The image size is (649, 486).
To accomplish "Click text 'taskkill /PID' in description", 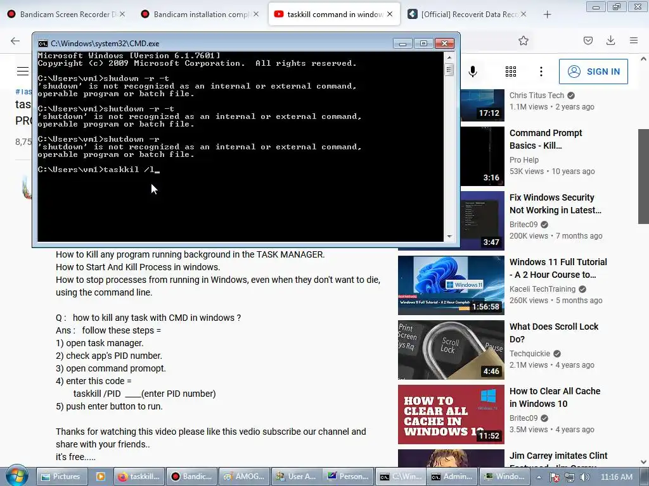I will pyautogui.click(x=97, y=394).
